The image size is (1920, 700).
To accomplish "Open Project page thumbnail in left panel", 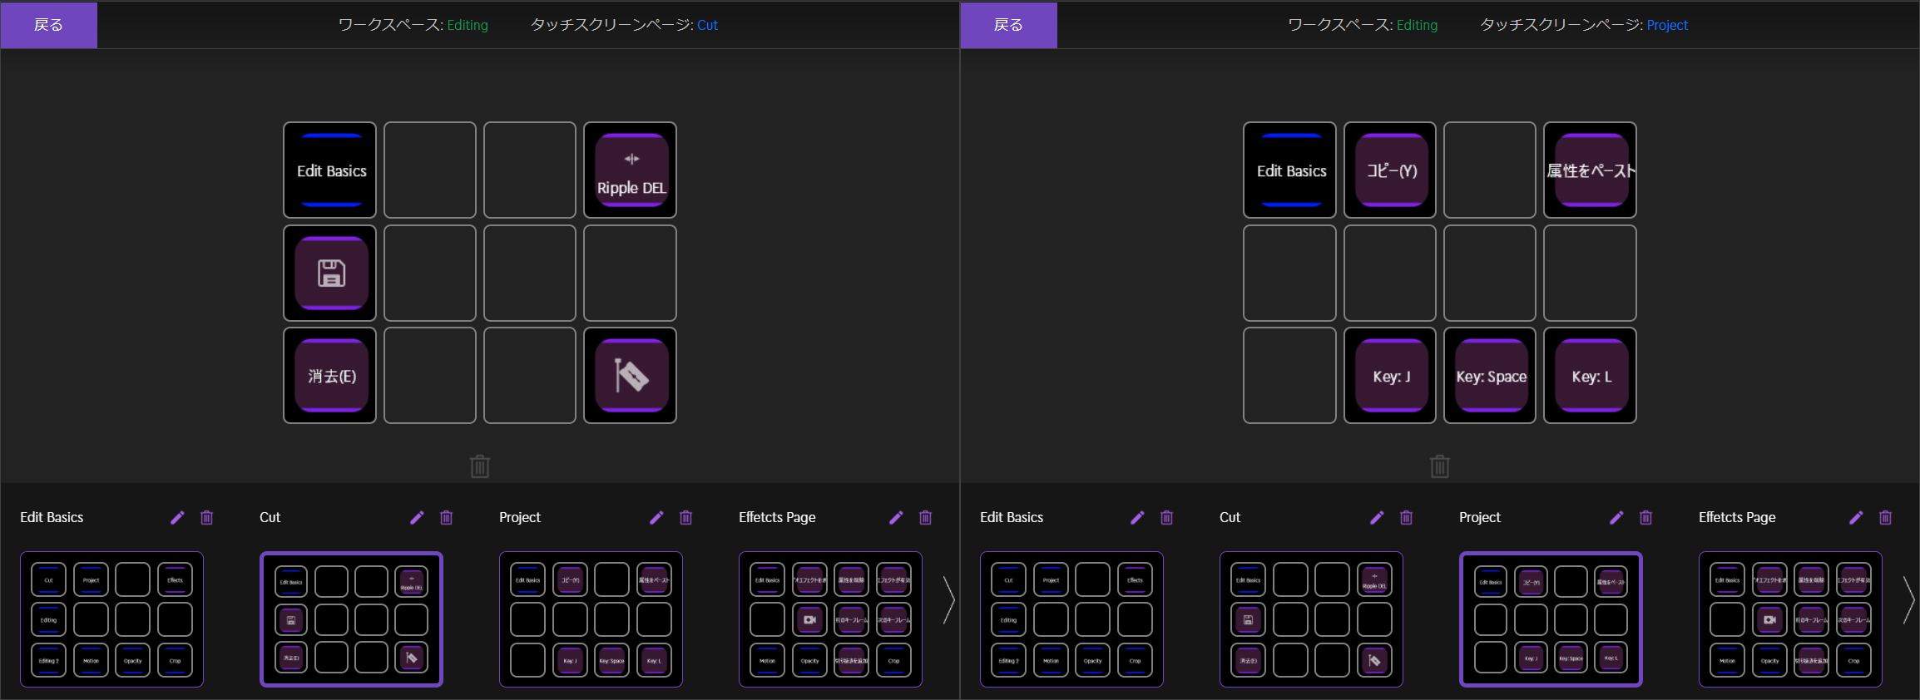I will click(x=591, y=619).
